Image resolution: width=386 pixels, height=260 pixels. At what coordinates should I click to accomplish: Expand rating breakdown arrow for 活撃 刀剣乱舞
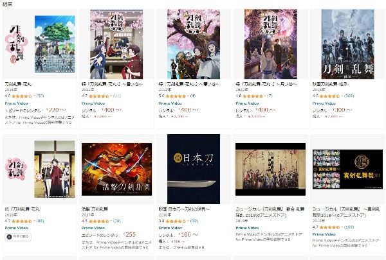(x=111, y=221)
